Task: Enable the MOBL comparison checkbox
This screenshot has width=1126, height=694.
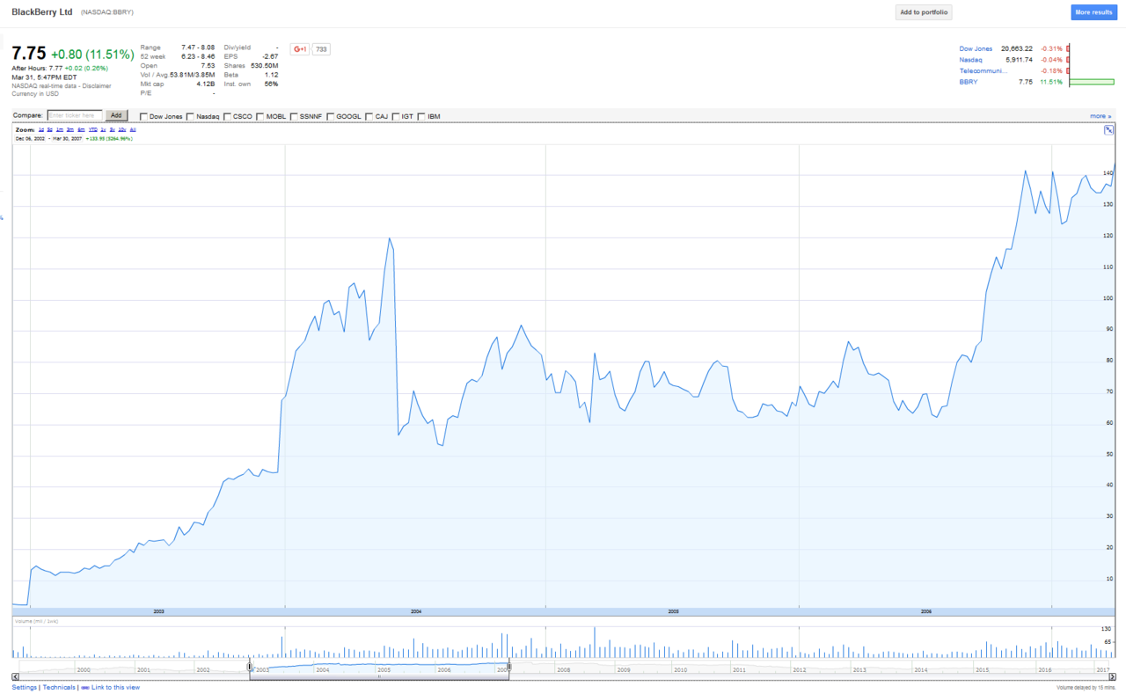Action: [x=260, y=116]
